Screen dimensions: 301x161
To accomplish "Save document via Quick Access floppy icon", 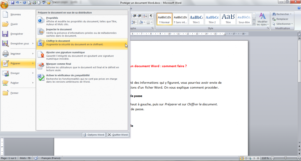I will click(x=13, y=3).
